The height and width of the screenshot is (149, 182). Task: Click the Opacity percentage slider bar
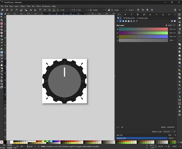tap(142, 138)
